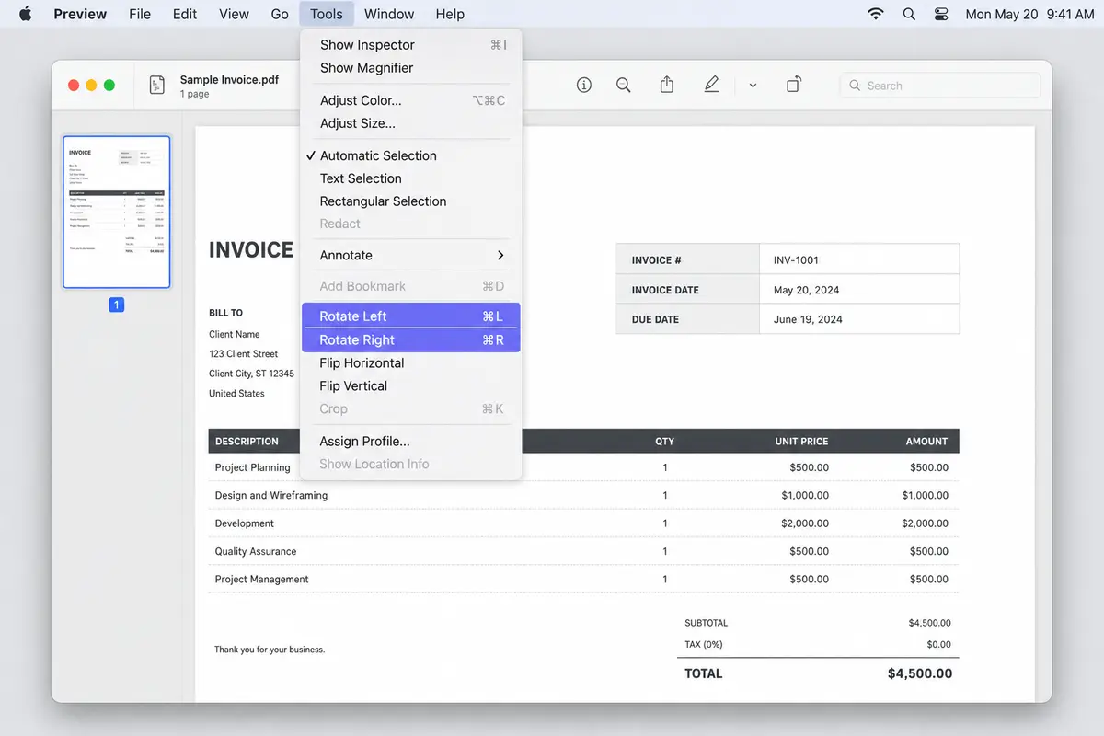Click the QTY column header
1104x736 pixels.
click(x=665, y=442)
